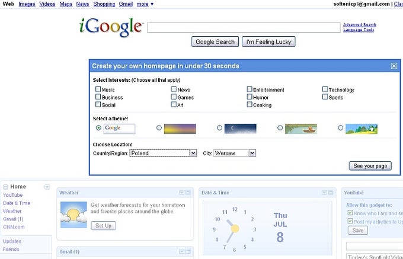403x259 pixels.
Task: Click the I'm Feeling Lucky button
Action: [268, 41]
